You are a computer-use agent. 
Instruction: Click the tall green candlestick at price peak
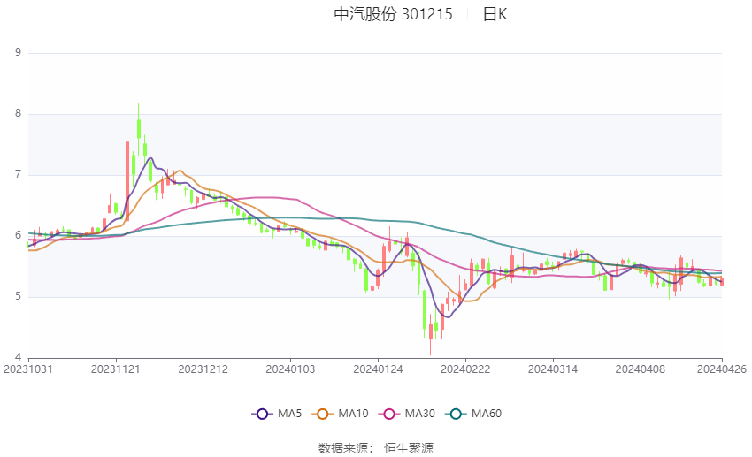(139, 128)
